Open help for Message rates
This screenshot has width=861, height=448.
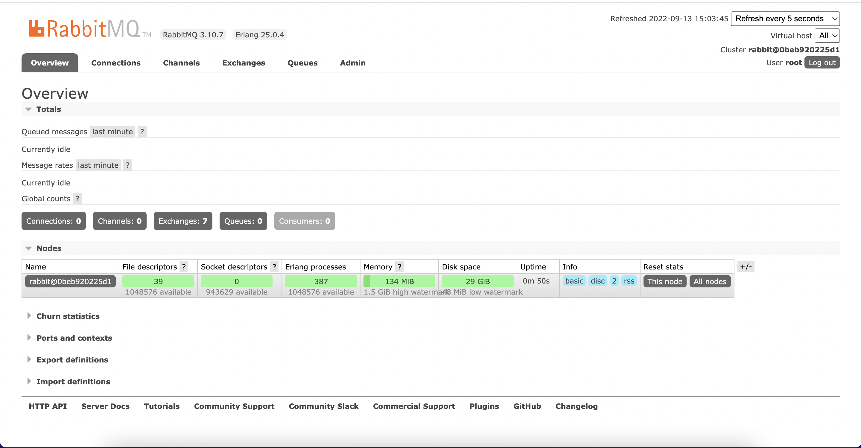coord(128,165)
